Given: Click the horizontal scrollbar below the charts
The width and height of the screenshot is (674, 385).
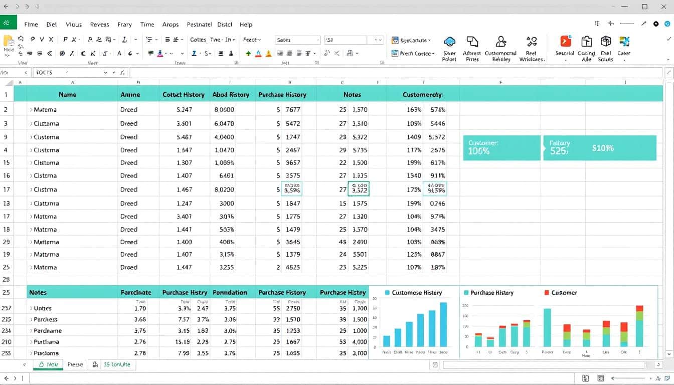Looking at the screenshot, I should [543, 365].
